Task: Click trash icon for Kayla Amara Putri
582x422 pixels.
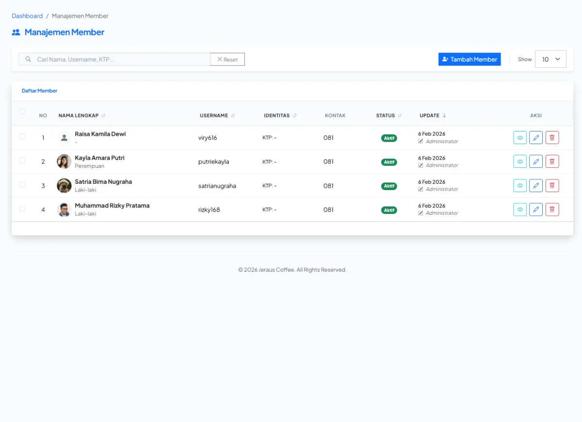Action: click(552, 162)
